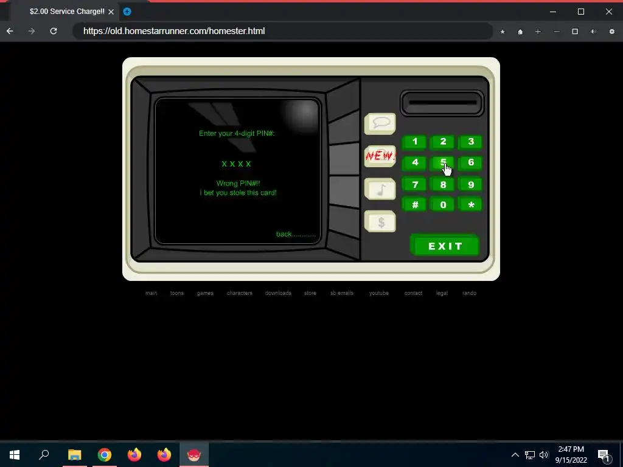Open the 'downloads' footer link
This screenshot has width=623, height=467.
click(x=278, y=293)
